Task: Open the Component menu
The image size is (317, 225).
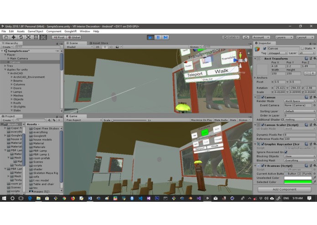Action: tap(54, 31)
